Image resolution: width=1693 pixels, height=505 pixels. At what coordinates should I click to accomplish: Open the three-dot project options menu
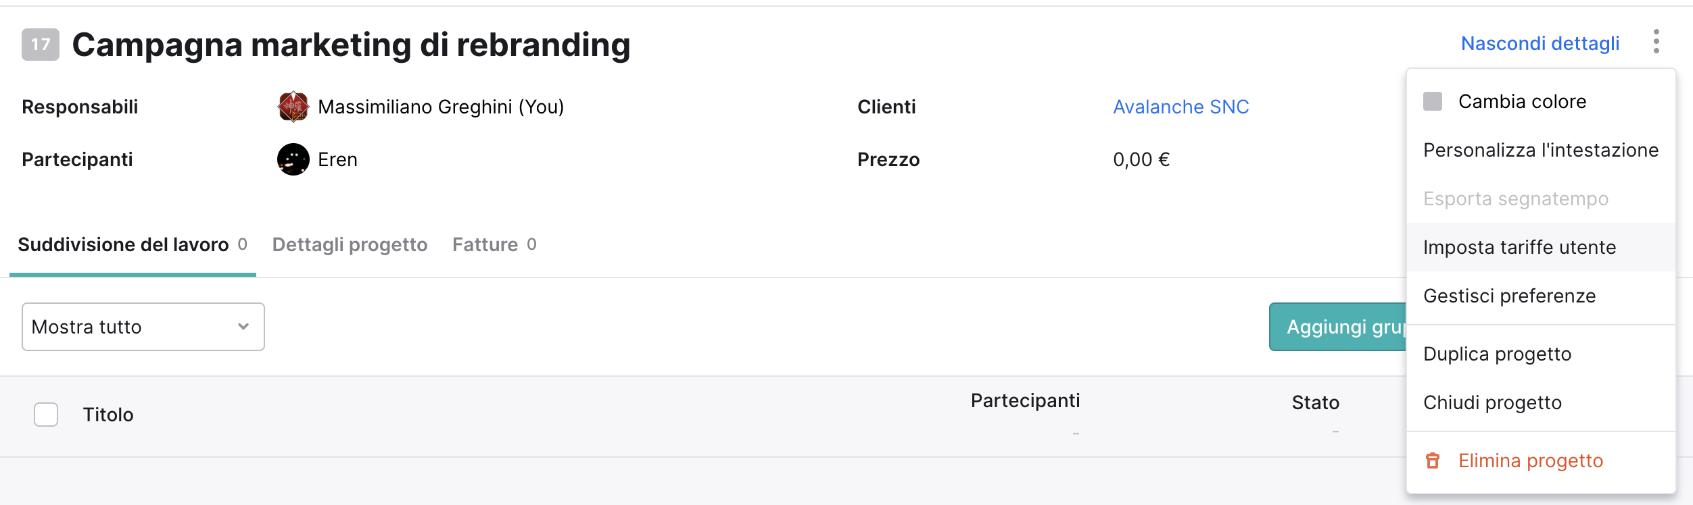(x=1656, y=42)
